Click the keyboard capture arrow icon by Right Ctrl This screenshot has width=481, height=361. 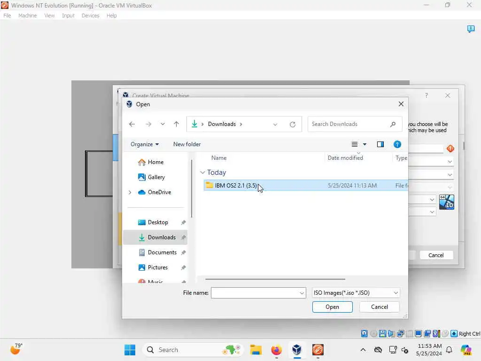454,334
